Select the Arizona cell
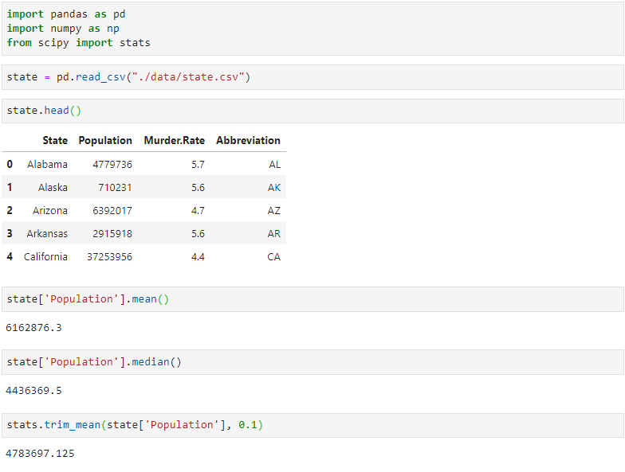The width and height of the screenshot is (625, 472). coord(49,210)
